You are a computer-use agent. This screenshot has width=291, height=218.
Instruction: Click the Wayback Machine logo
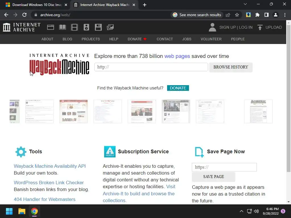[x=59, y=64]
